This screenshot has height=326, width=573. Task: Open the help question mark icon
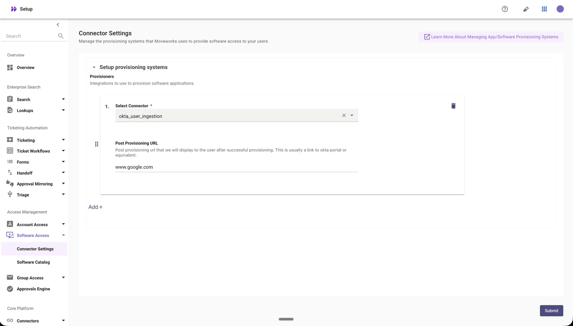pyautogui.click(x=505, y=9)
